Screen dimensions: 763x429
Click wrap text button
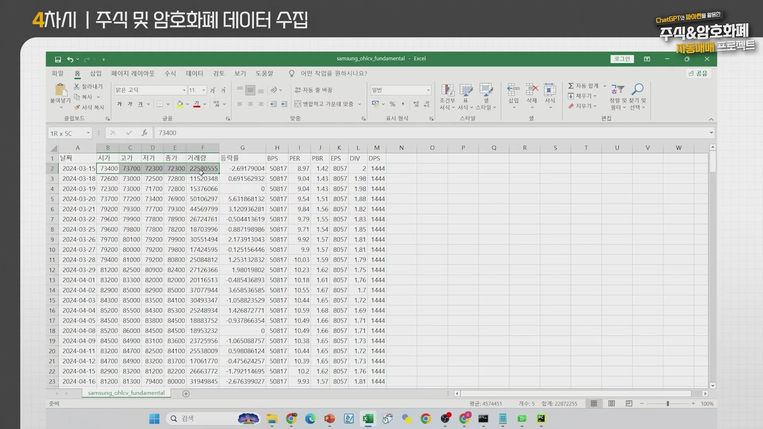click(x=313, y=90)
